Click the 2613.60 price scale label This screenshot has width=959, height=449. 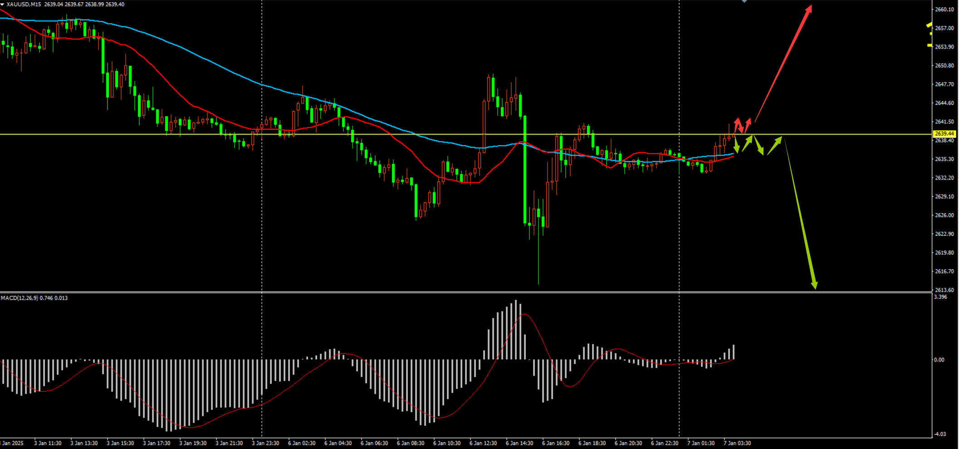tap(944, 290)
